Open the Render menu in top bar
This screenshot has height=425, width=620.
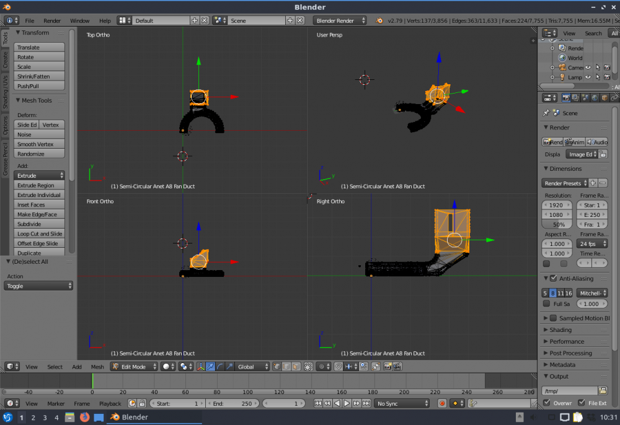pyautogui.click(x=52, y=20)
